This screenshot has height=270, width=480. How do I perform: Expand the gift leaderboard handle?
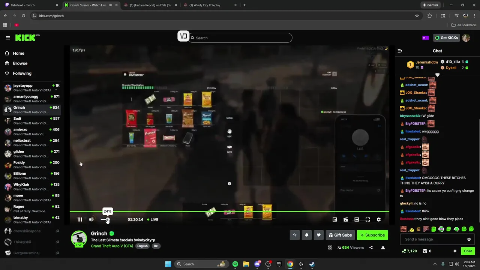tap(437, 75)
